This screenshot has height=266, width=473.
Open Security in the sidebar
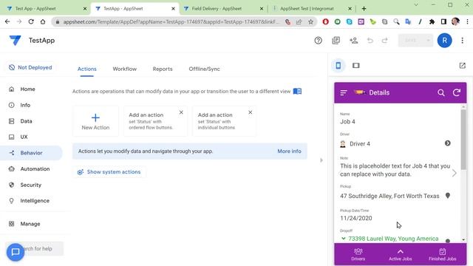coord(31,185)
